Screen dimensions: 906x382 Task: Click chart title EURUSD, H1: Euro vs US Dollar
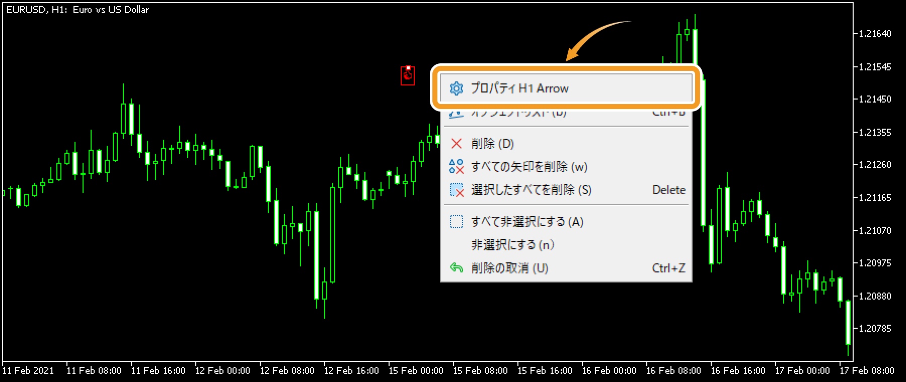coord(78,10)
